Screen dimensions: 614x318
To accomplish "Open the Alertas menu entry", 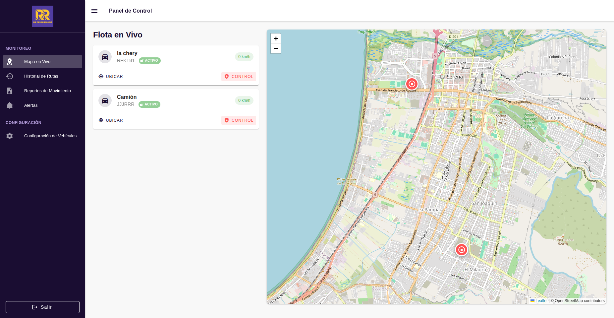I will point(31,105).
